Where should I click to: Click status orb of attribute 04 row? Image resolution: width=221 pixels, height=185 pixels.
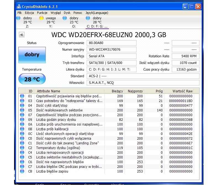pos(22,105)
